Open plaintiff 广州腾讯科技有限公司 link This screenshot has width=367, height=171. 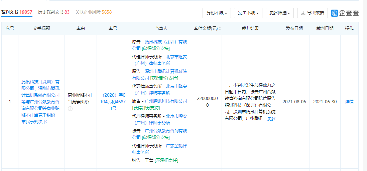pos(166,101)
